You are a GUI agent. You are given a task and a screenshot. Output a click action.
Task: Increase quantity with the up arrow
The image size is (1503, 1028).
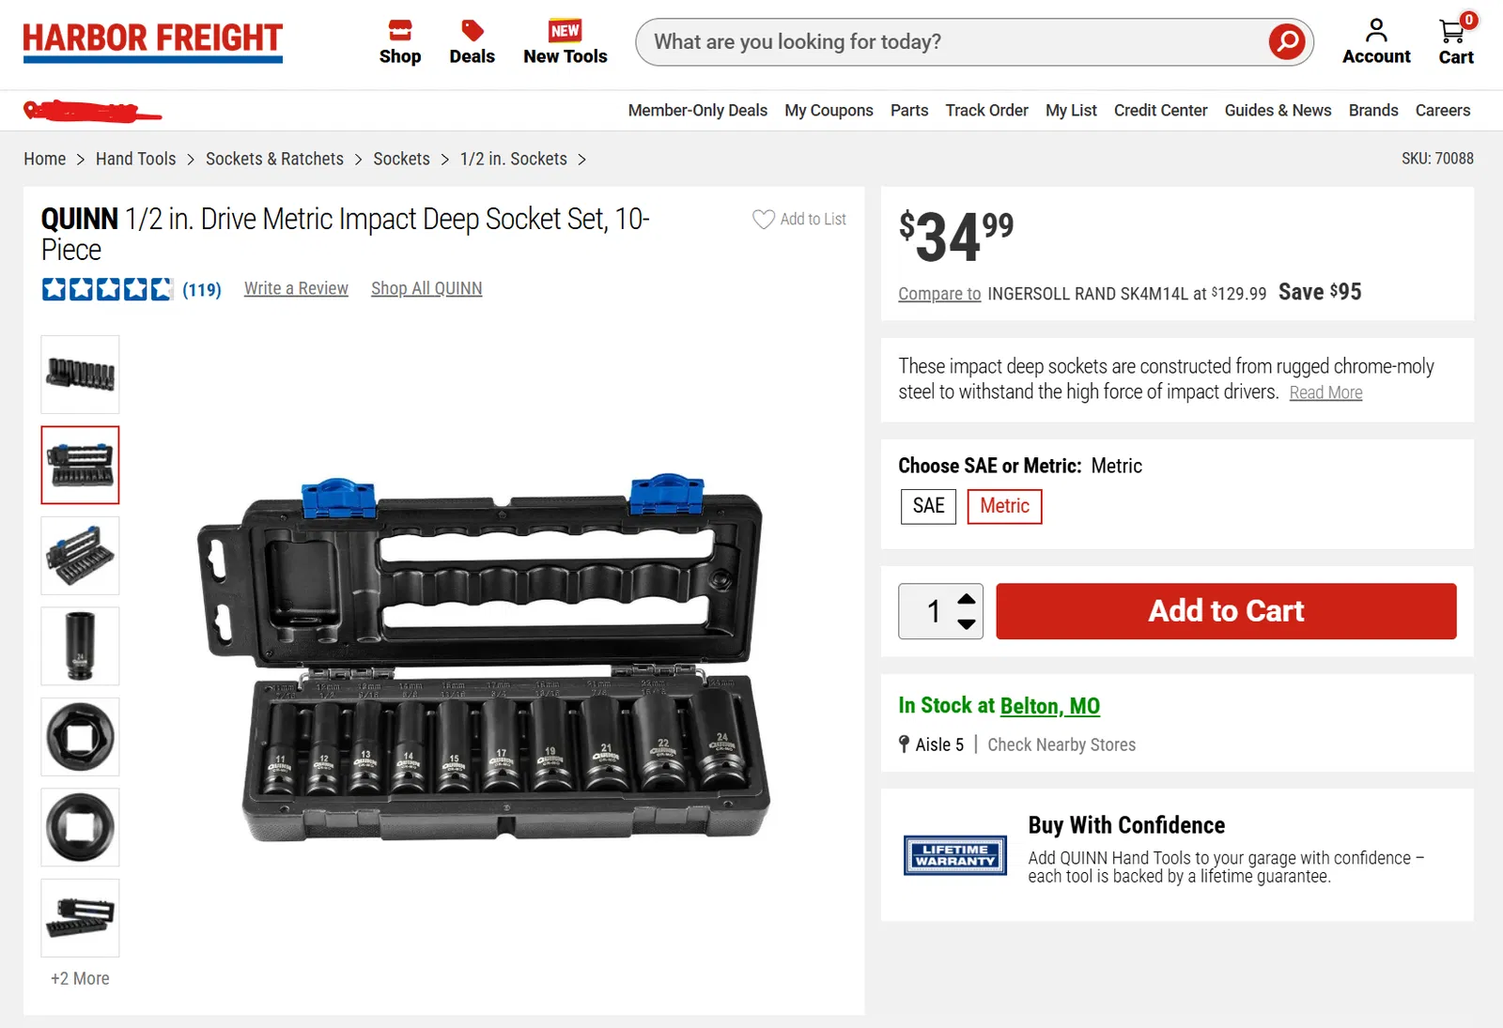[x=967, y=599]
